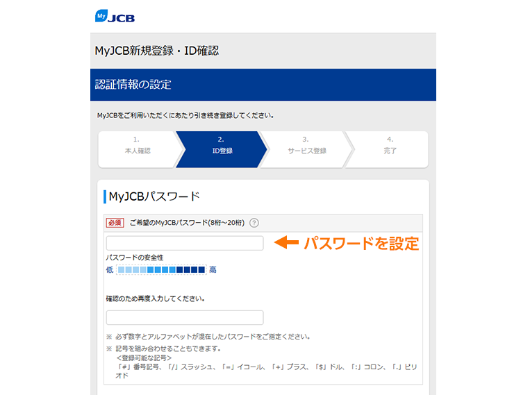Screen dimensions: 521x395
Task: Click the MyJCBパスワード section heading
Action: pyautogui.click(x=154, y=196)
